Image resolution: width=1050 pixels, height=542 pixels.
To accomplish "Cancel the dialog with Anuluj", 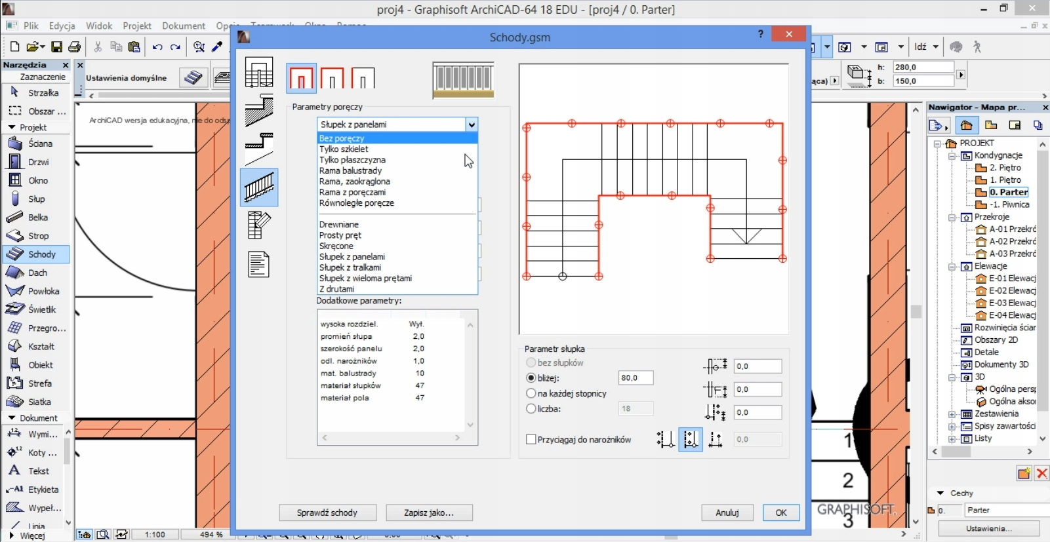I will (727, 513).
